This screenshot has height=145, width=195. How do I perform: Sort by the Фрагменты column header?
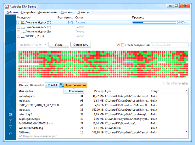74,91
